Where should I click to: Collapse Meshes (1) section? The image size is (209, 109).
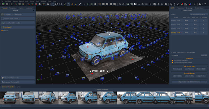pos(18,27)
